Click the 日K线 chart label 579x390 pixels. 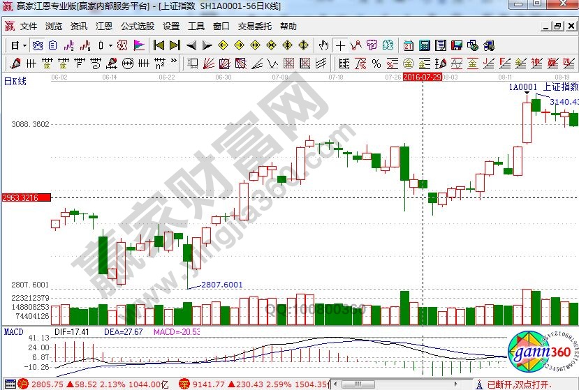[x=15, y=82]
